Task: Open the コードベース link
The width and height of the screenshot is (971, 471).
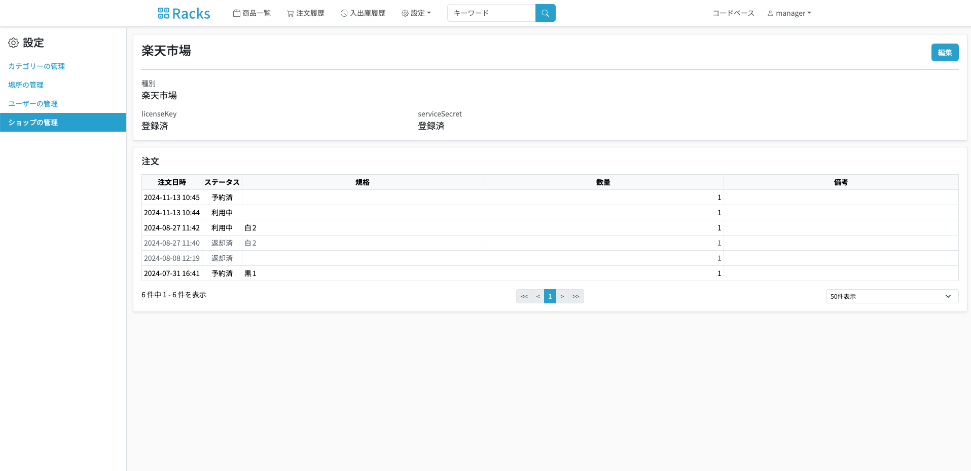Action: tap(733, 13)
